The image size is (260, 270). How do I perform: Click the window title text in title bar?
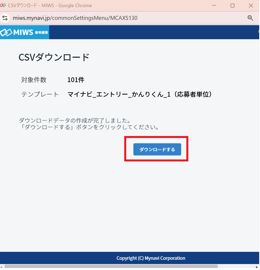point(50,6)
